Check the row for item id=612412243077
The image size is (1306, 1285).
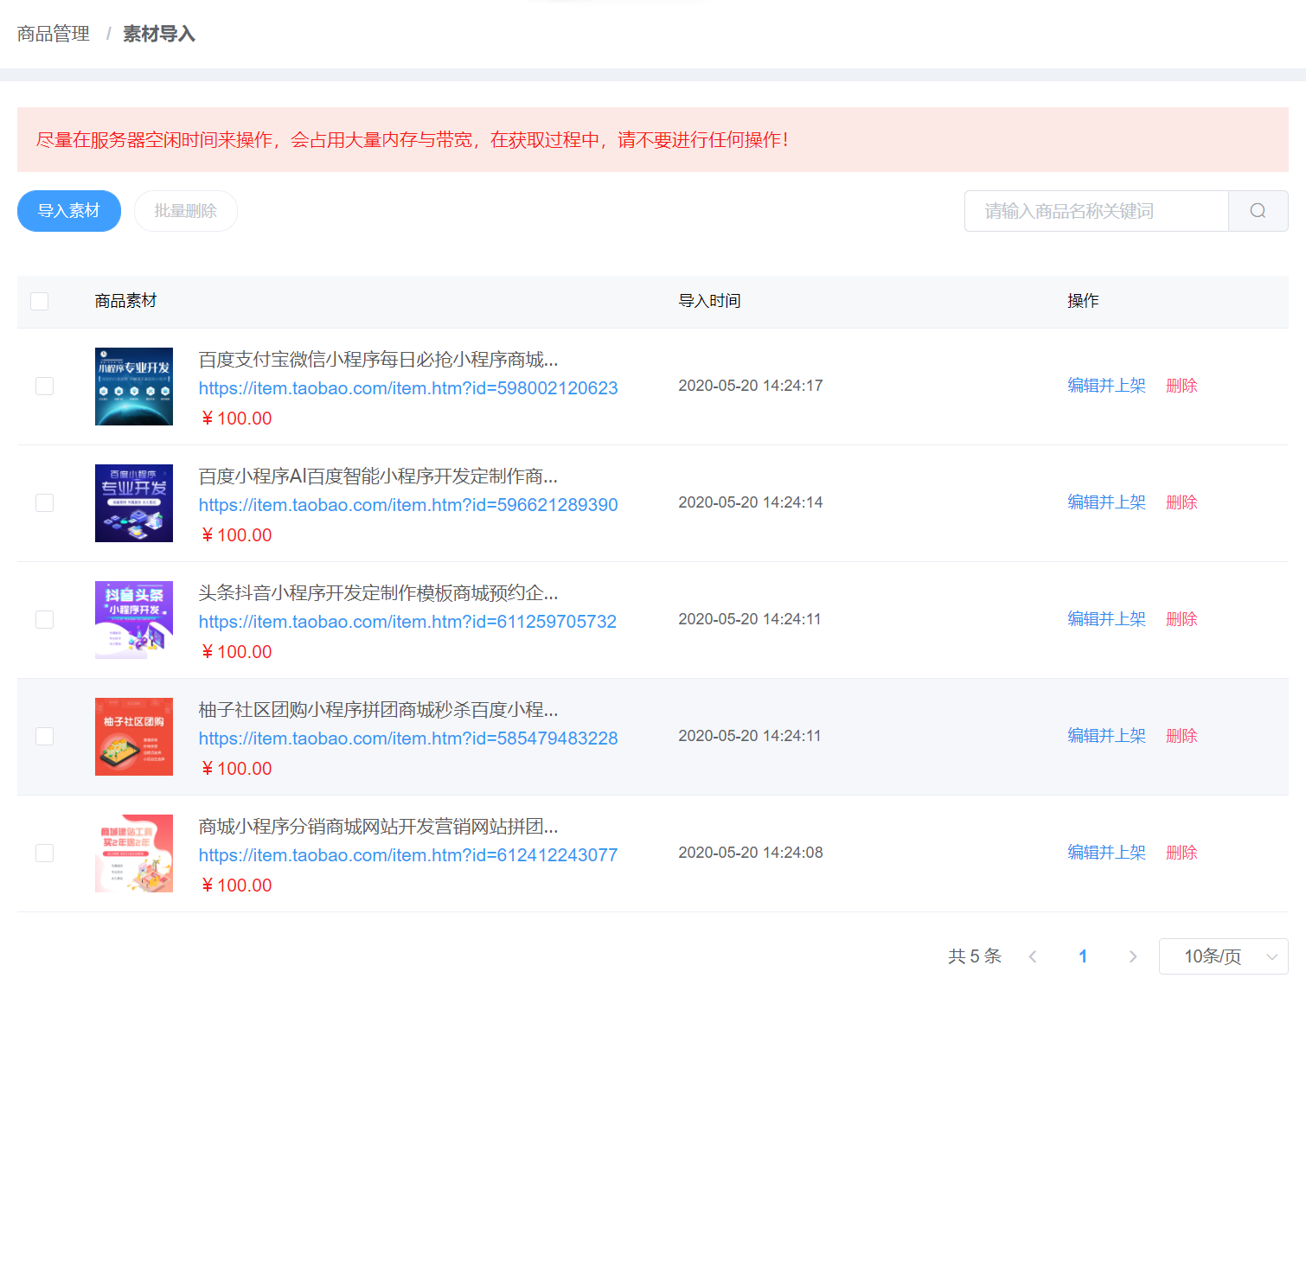coord(44,853)
